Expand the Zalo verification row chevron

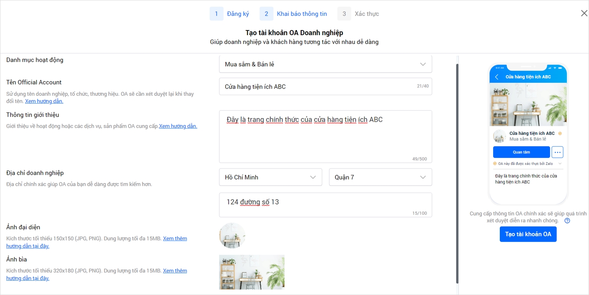point(560,164)
